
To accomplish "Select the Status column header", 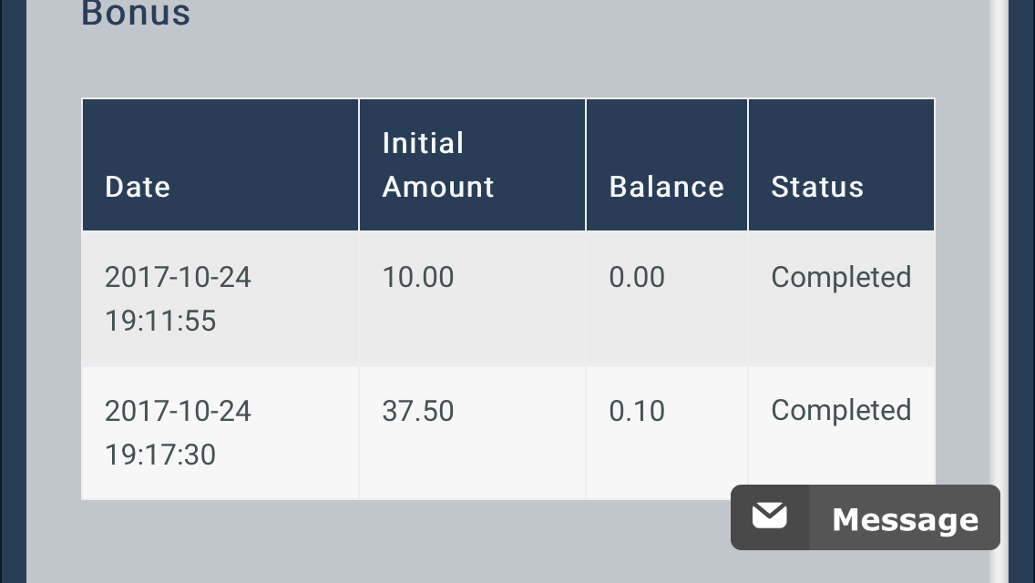I will [x=842, y=165].
